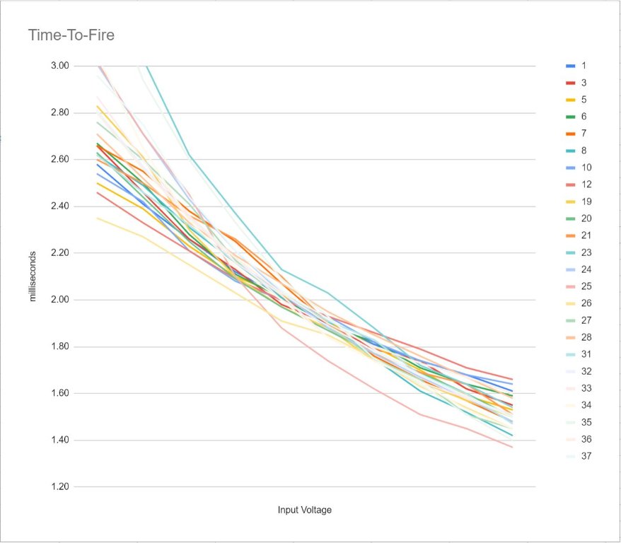This screenshot has width=621, height=543.
Task: Select the red swatch for series 3
Action: [x=570, y=83]
